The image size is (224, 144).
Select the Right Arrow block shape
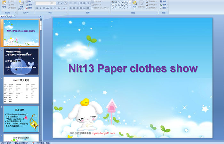coord(124,5)
